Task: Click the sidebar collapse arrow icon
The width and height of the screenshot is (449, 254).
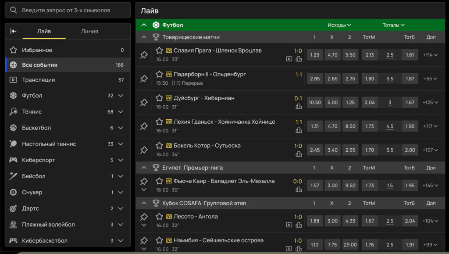Action: pos(13,31)
